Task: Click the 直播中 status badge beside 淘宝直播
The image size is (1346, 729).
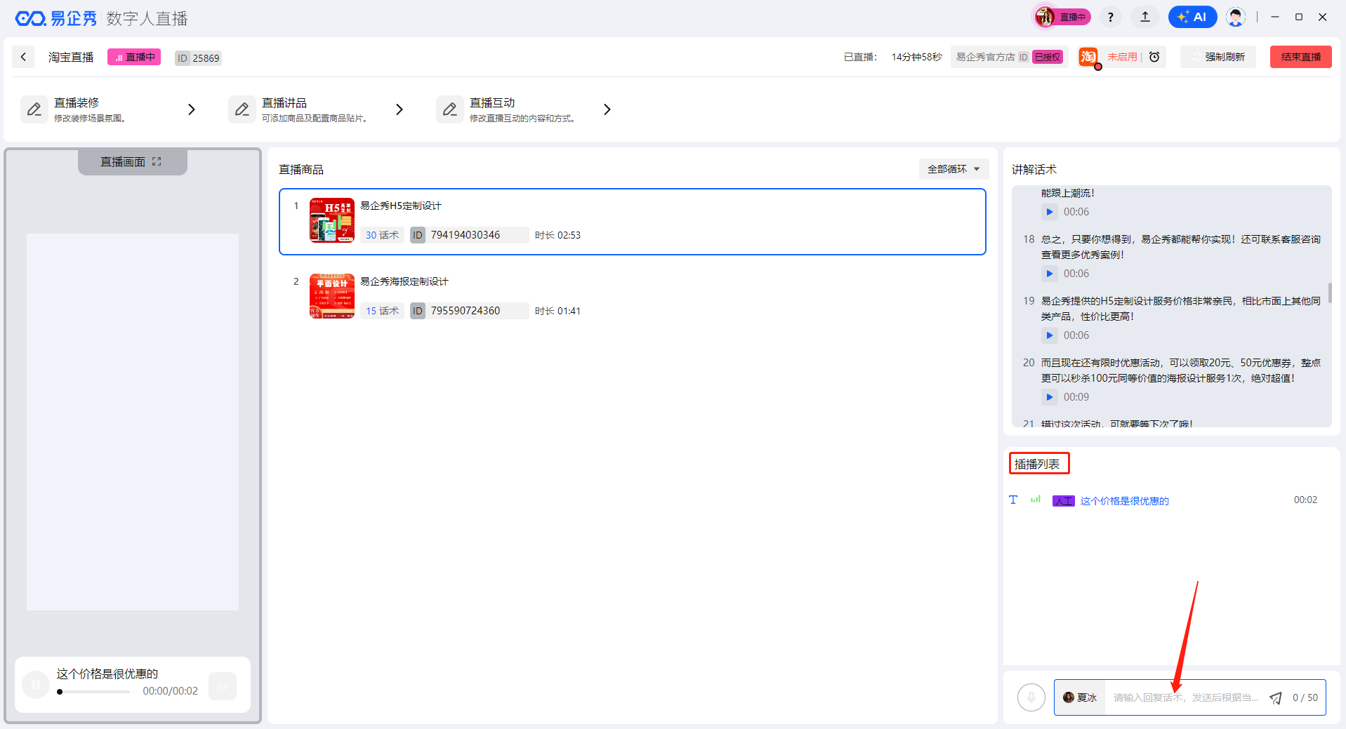Action: click(x=134, y=58)
